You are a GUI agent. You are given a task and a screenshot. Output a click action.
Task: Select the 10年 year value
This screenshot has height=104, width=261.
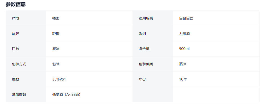coord(183,79)
